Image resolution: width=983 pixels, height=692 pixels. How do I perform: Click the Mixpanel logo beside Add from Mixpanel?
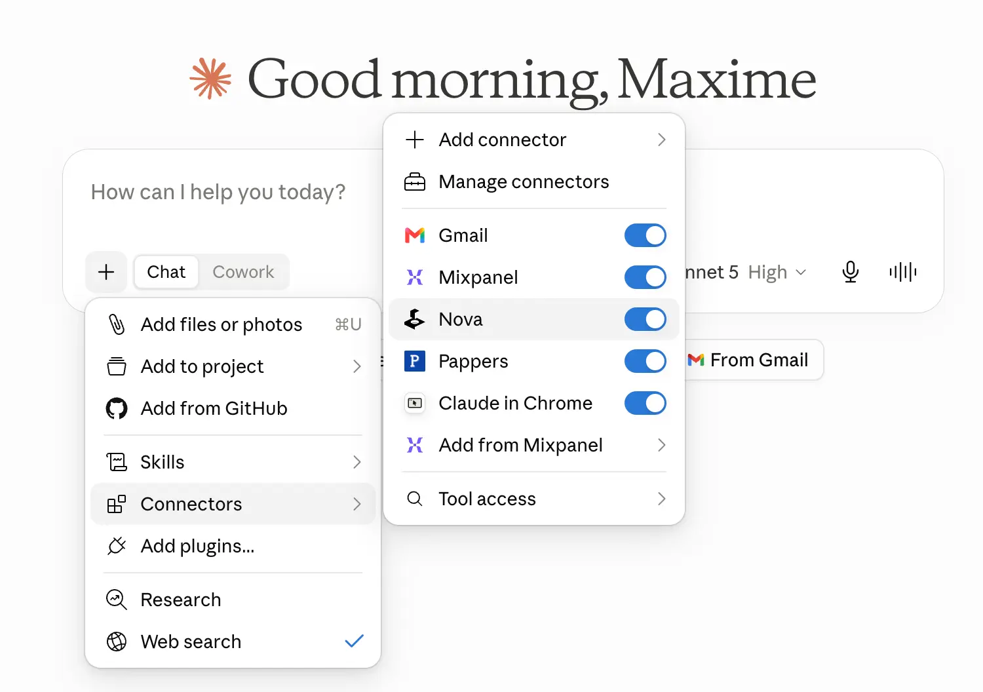(415, 445)
